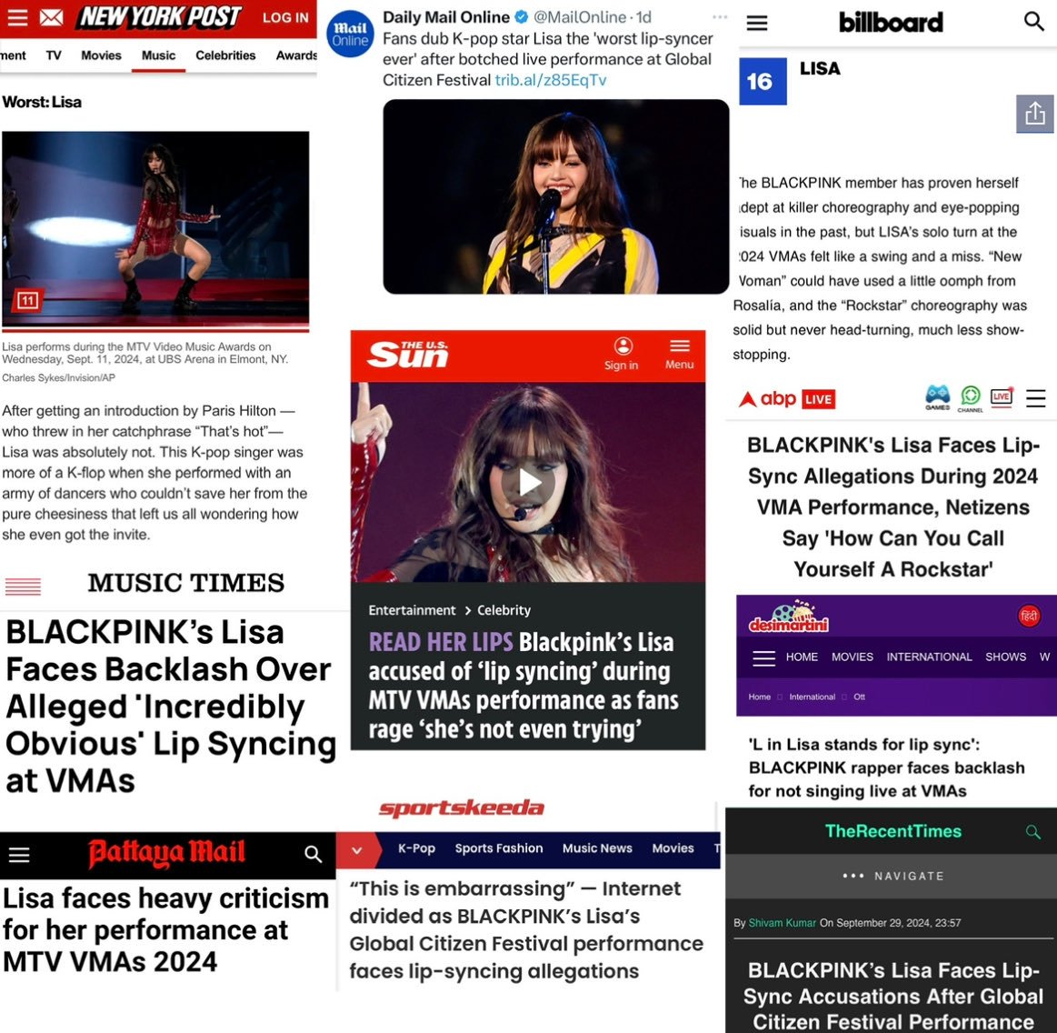Expand the NAVIGATE menu on TheRecentTimes
1057x1033 pixels.
point(893,876)
